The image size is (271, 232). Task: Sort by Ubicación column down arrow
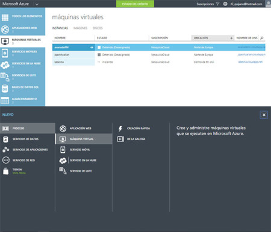pyautogui.click(x=231, y=38)
